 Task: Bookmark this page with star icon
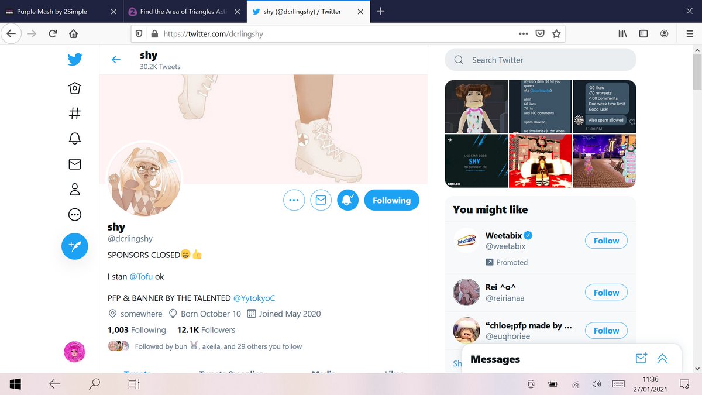point(556,34)
